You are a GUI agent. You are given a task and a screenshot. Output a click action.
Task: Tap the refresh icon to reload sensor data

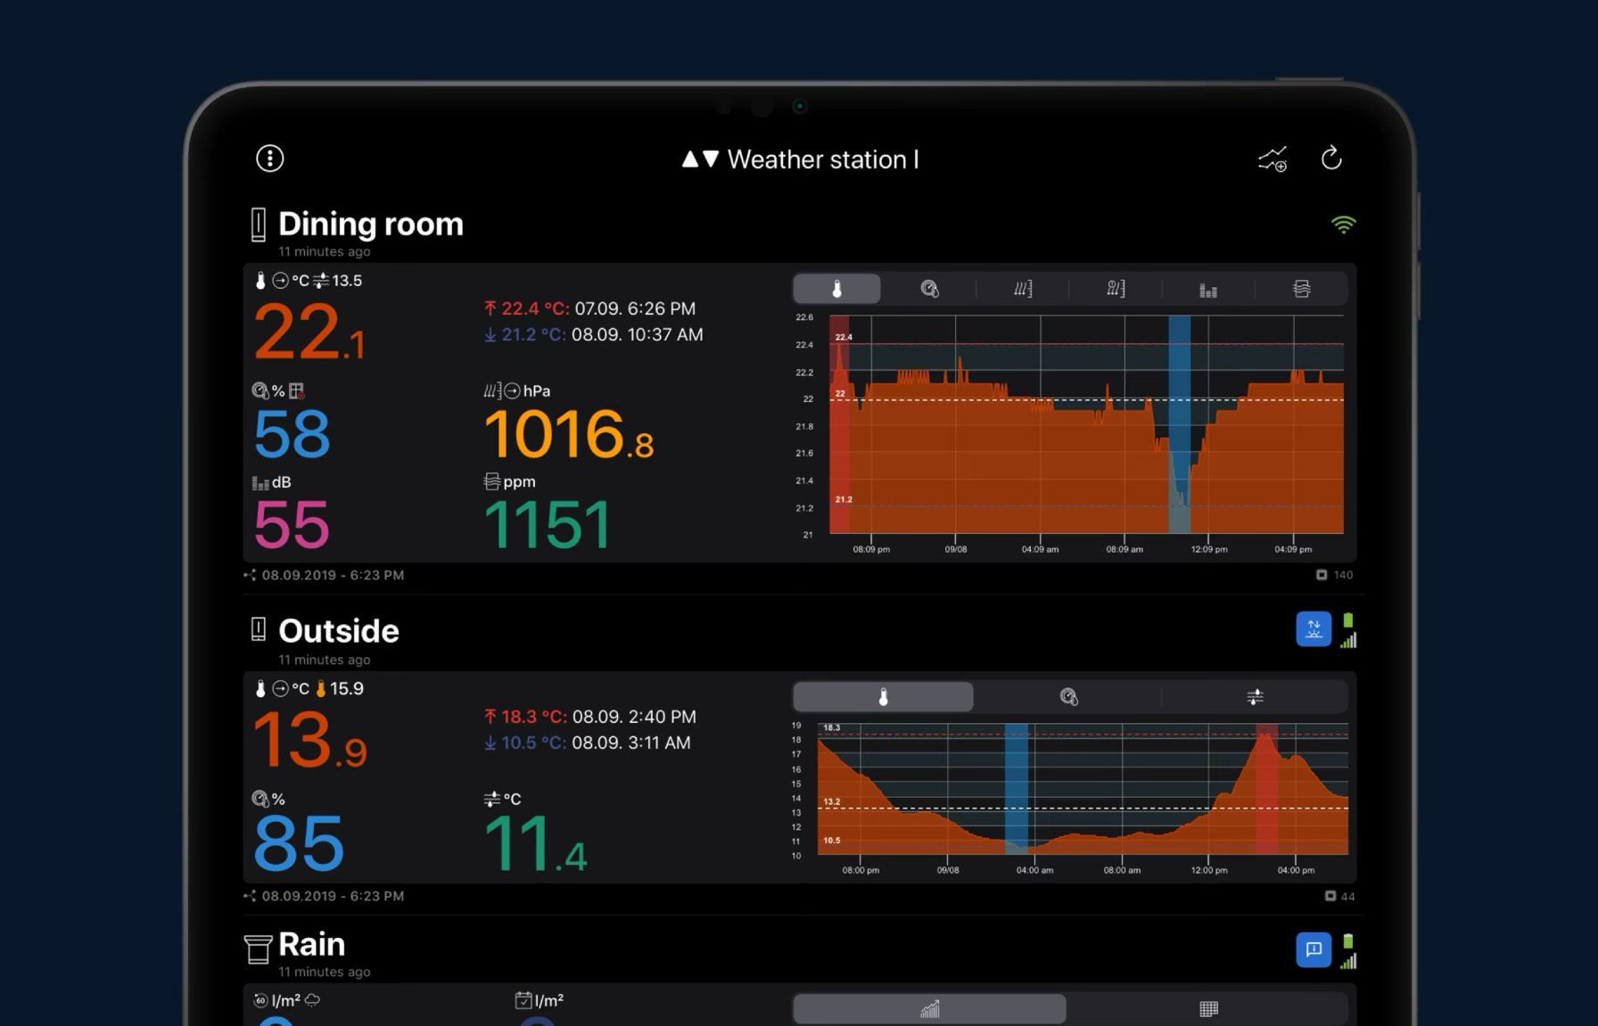1333,158
